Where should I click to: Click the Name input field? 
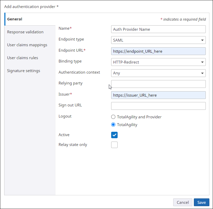pyautogui.click(x=158, y=29)
